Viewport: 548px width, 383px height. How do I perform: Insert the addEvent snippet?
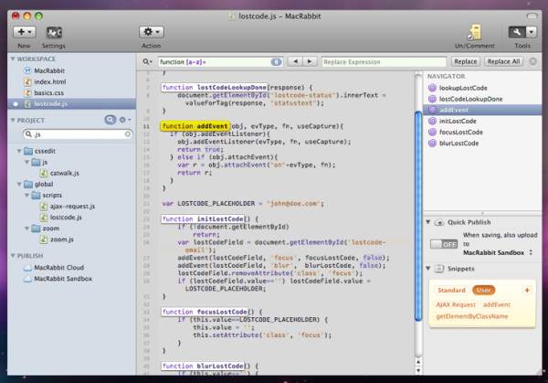[x=497, y=305]
